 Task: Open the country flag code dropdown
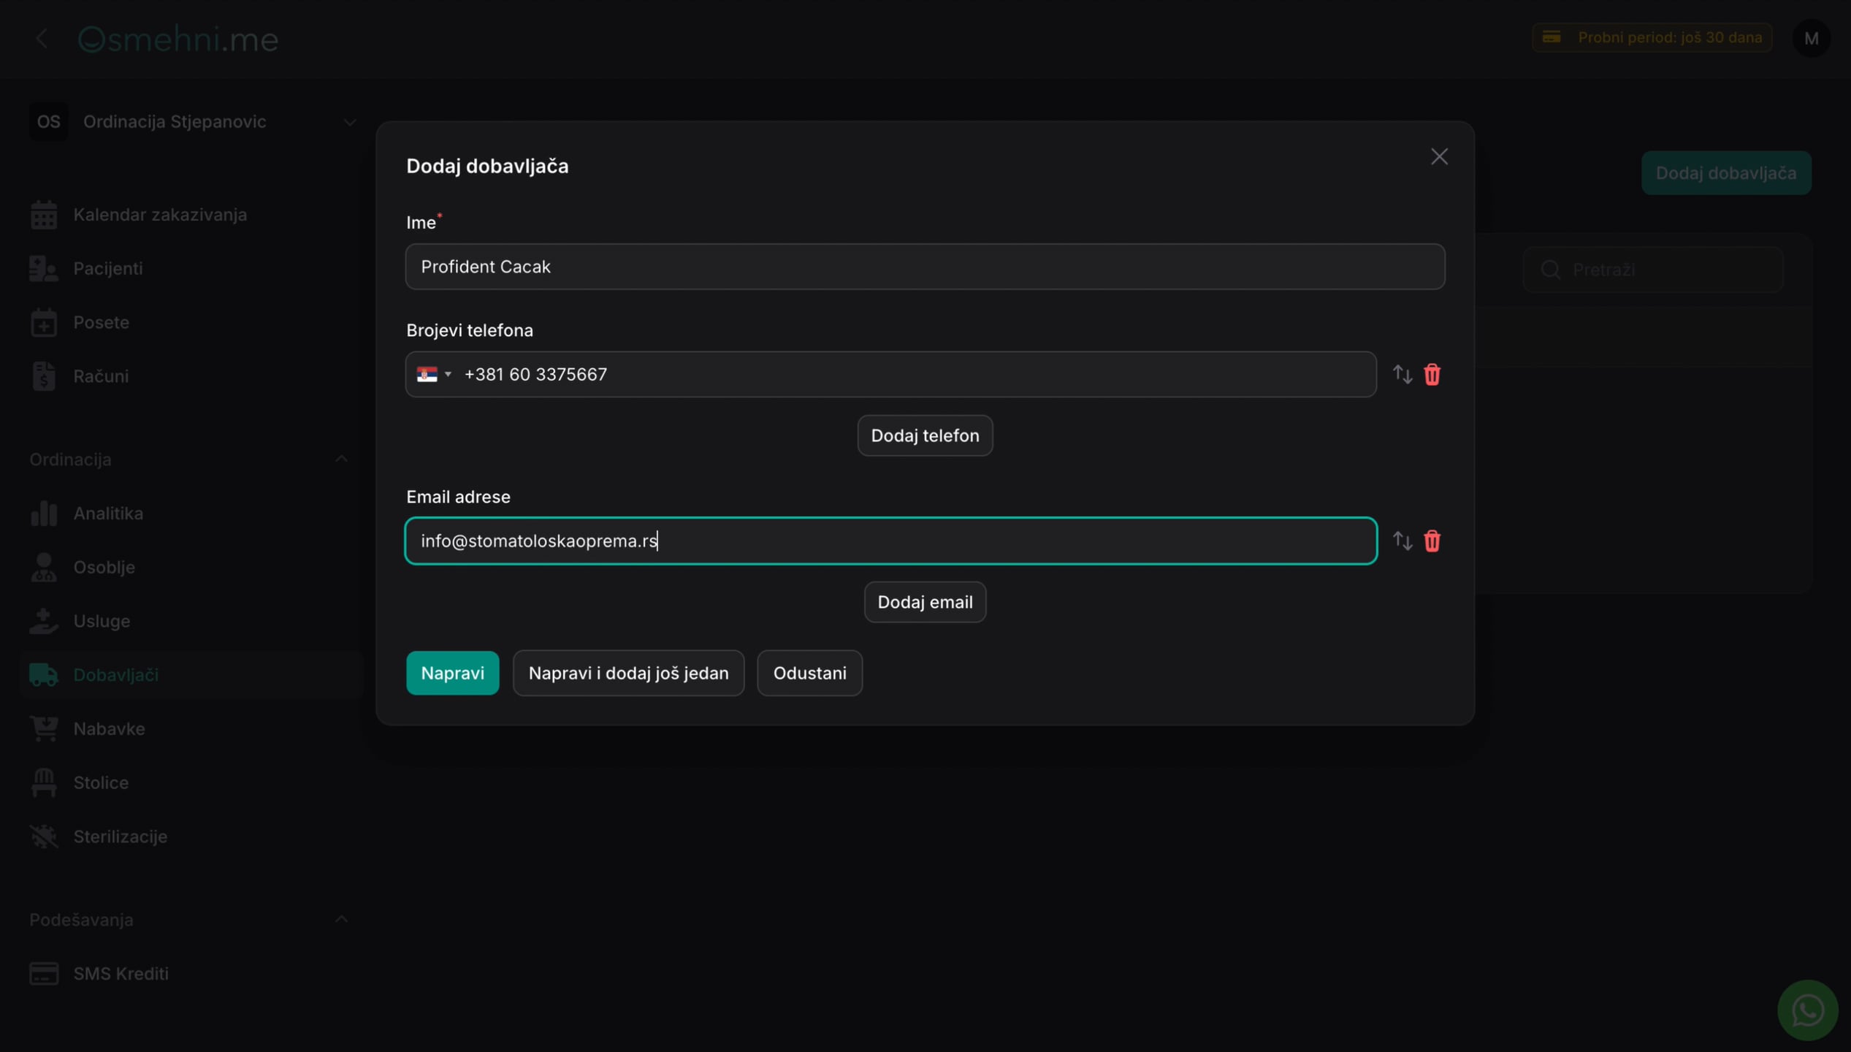434,374
